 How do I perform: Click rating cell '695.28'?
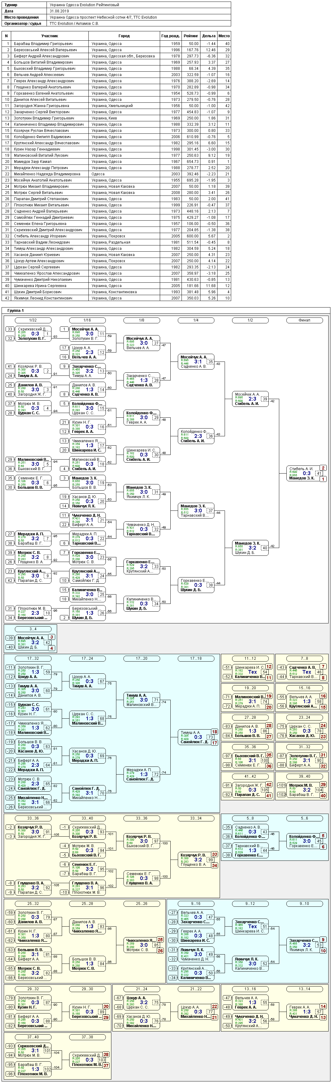[191, 180]
